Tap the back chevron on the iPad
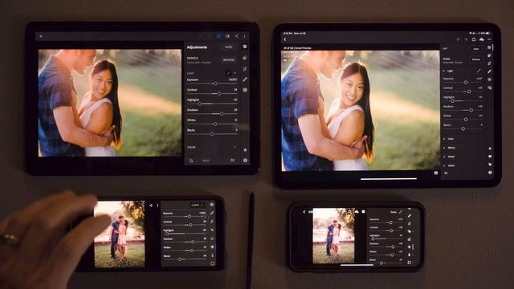 285,39
